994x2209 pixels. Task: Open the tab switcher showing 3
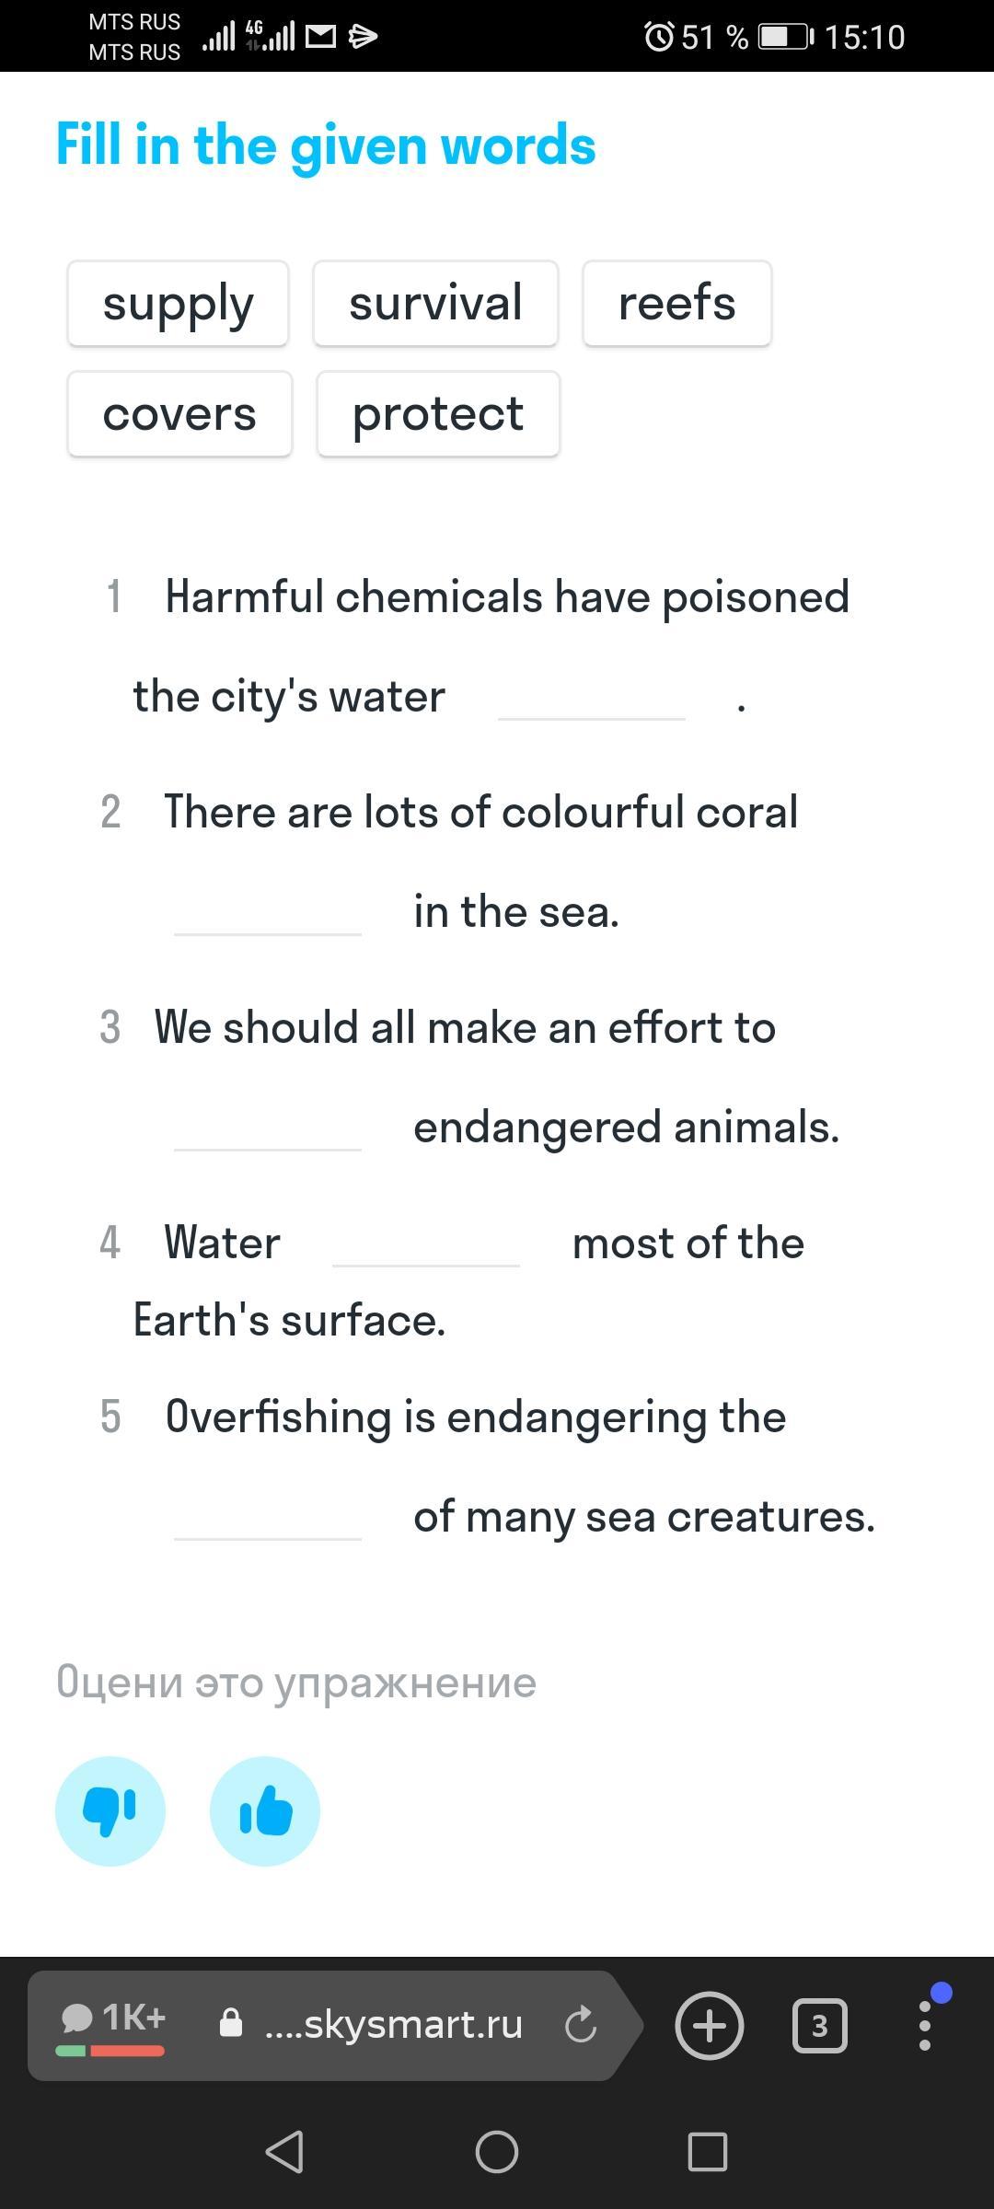coord(819,2025)
